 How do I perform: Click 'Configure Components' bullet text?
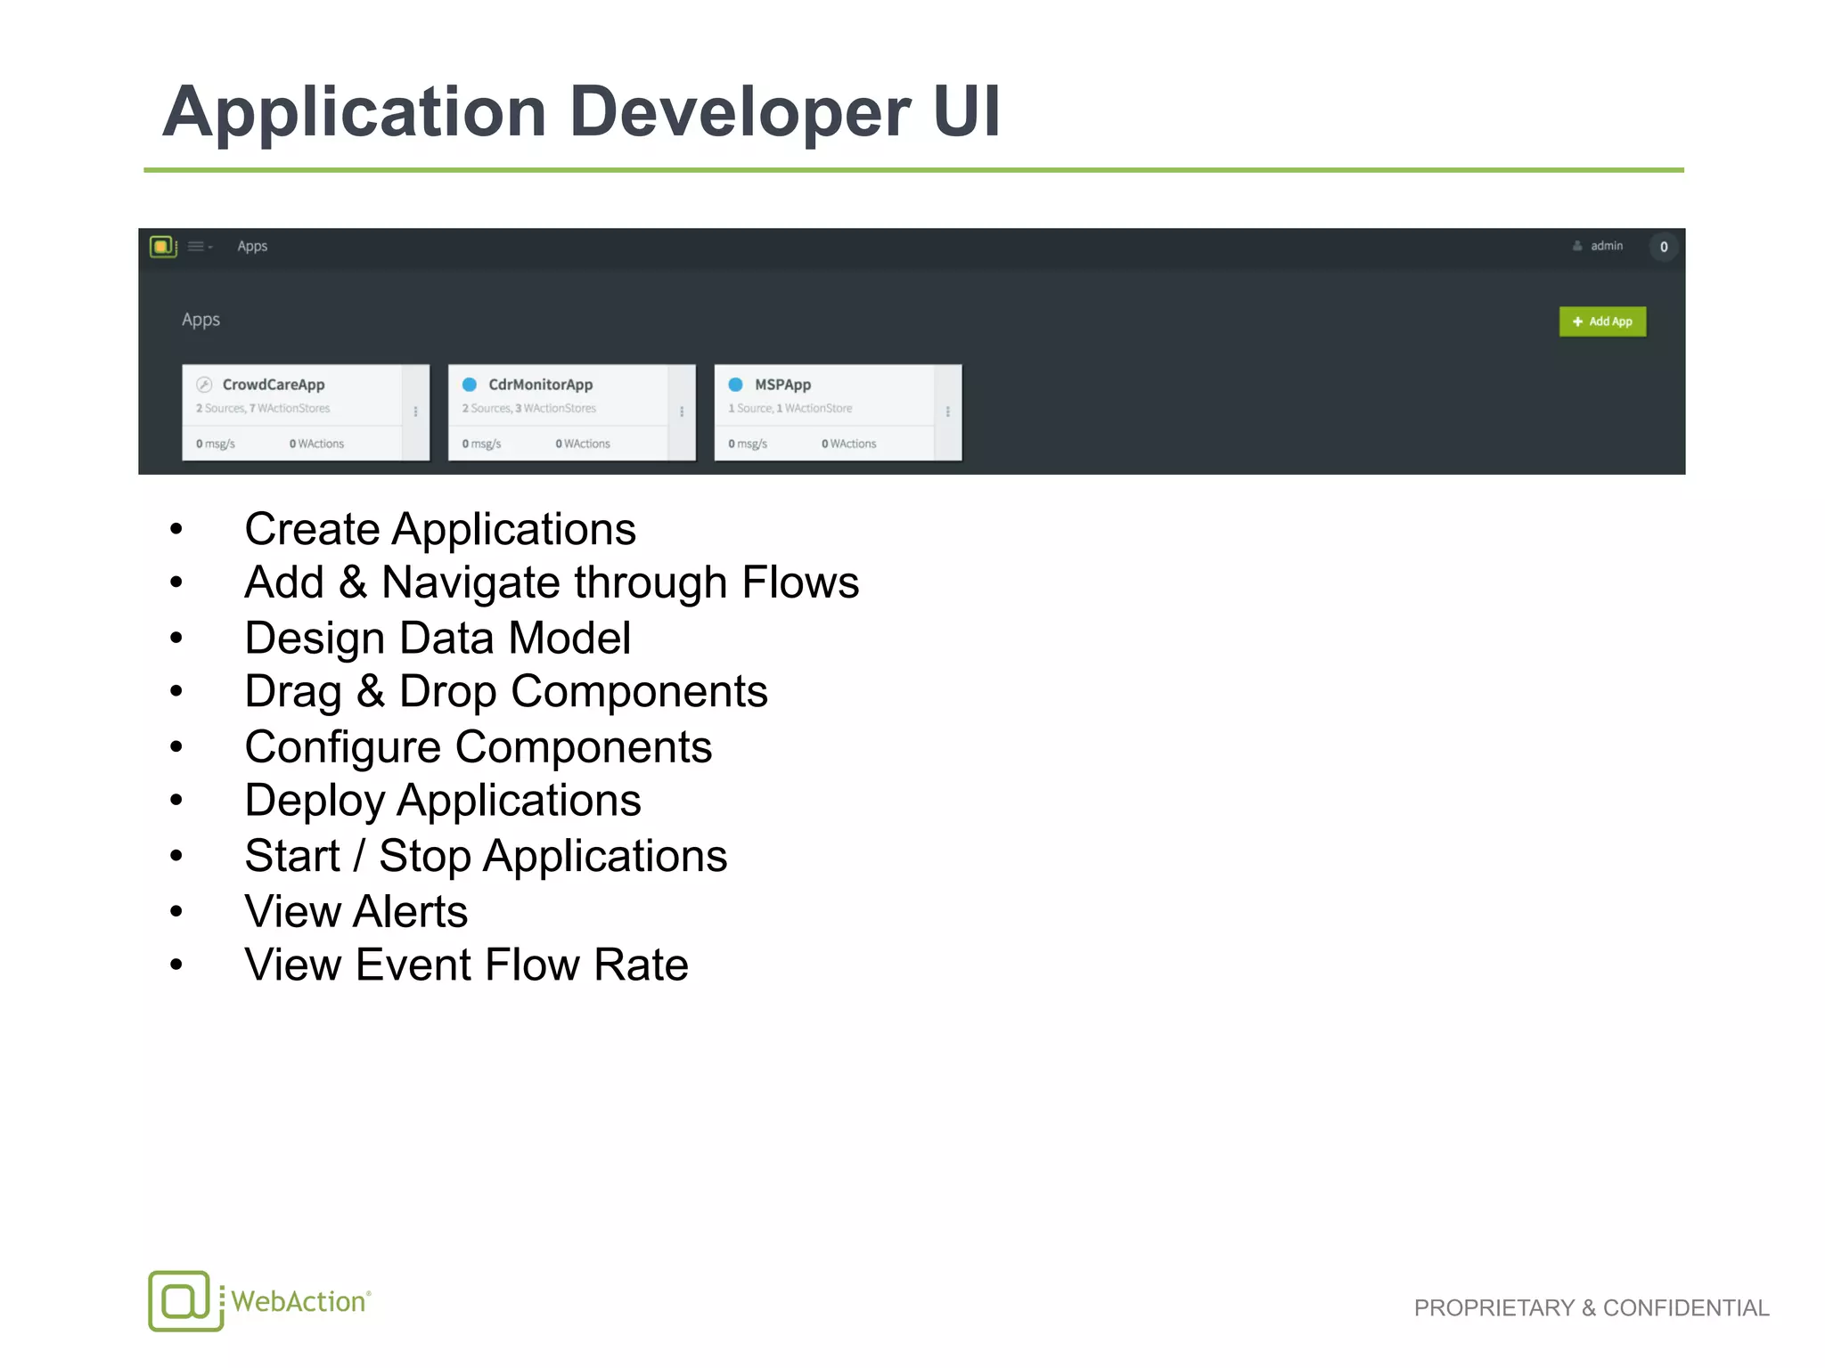click(x=479, y=746)
